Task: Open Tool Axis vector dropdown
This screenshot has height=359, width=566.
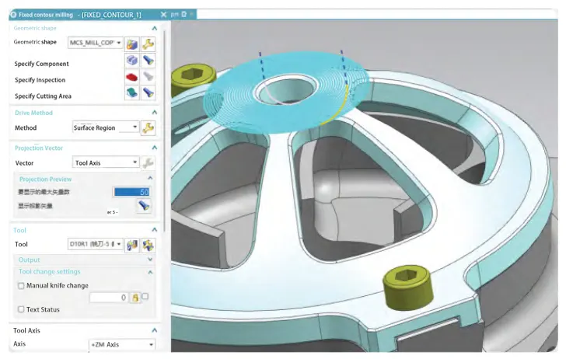Action: 106,162
